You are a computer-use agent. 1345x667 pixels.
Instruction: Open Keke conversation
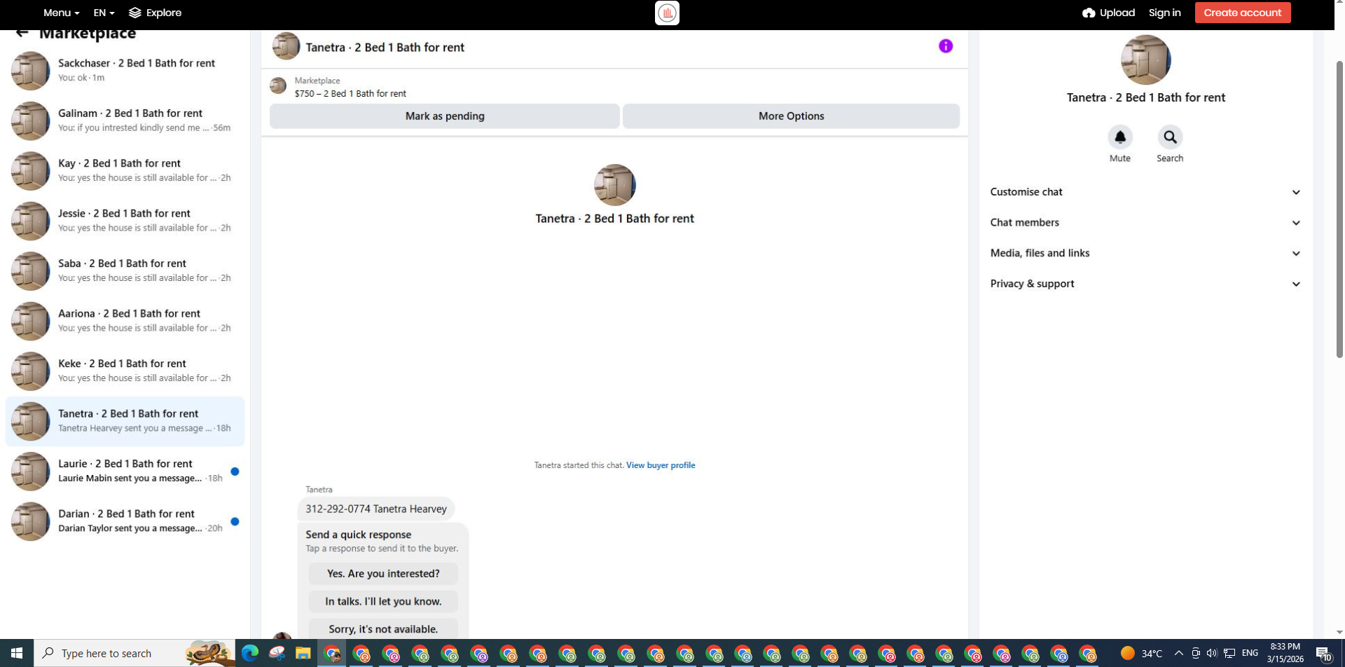point(125,371)
